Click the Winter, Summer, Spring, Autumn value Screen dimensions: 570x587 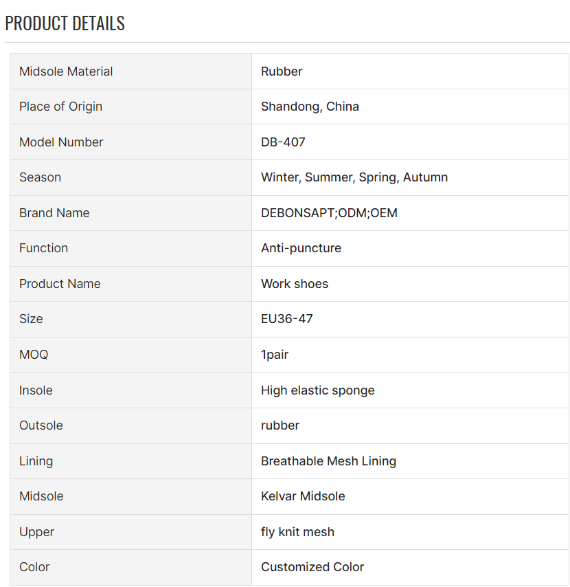(354, 177)
